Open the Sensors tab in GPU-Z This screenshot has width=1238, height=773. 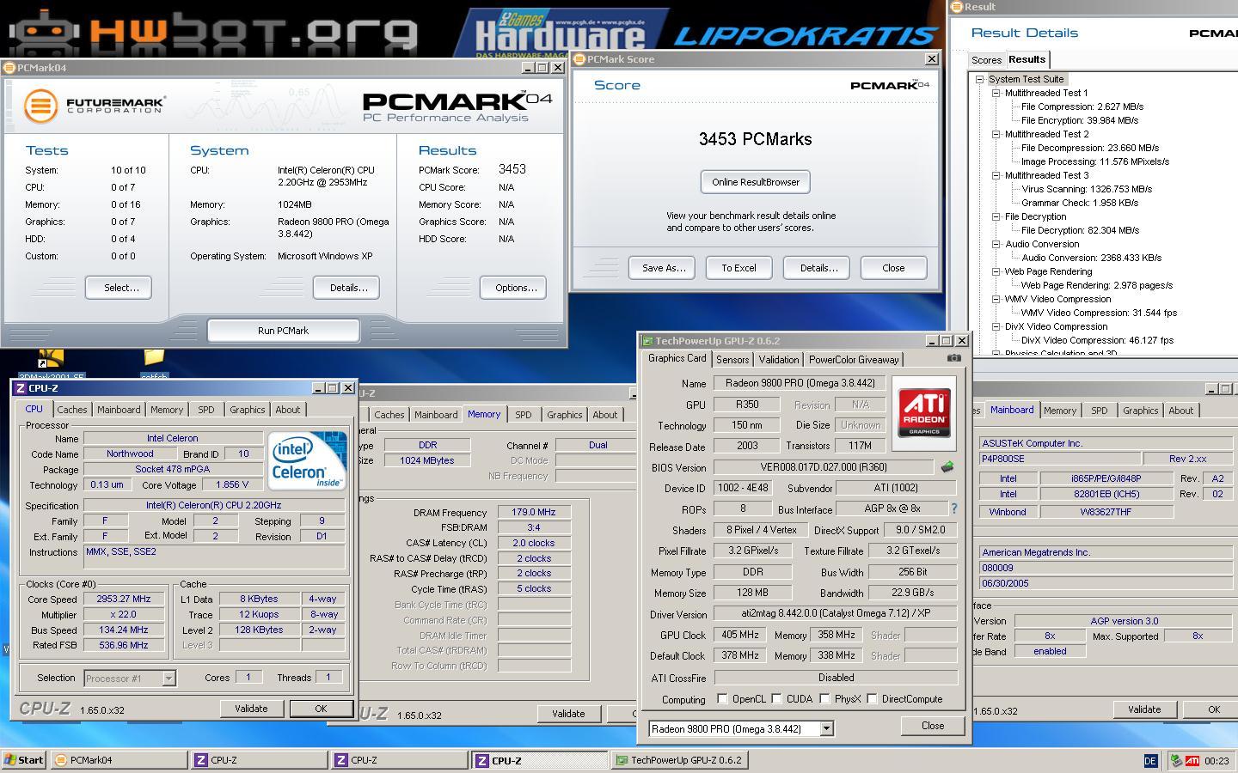[732, 360]
